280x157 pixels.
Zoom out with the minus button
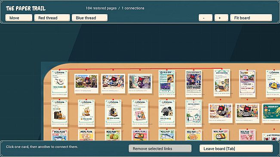206,18
